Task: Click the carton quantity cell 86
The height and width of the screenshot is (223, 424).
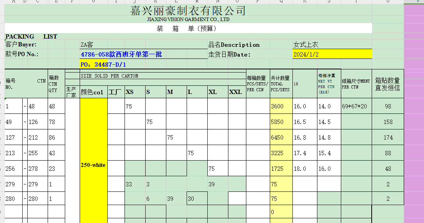Action: pos(56,138)
